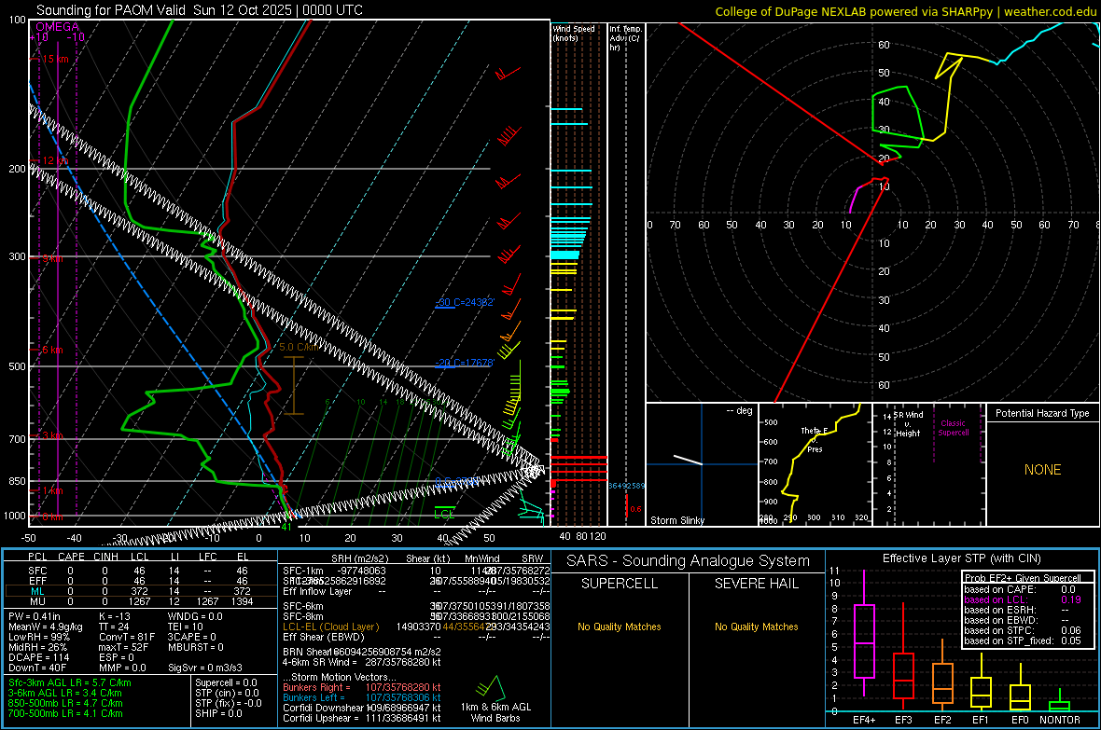Click the 'based on STP_fixed: 0.05' line

1023,640
